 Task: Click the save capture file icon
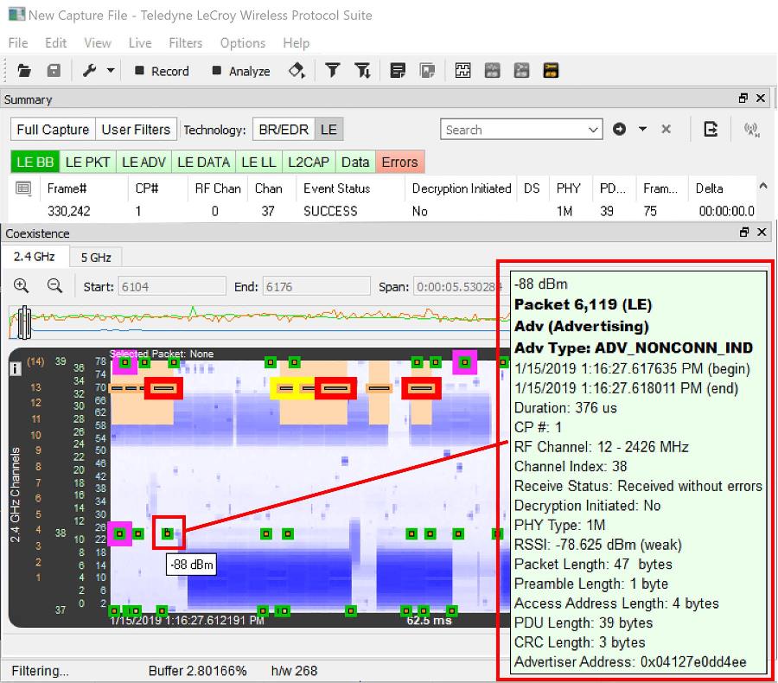point(54,71)
